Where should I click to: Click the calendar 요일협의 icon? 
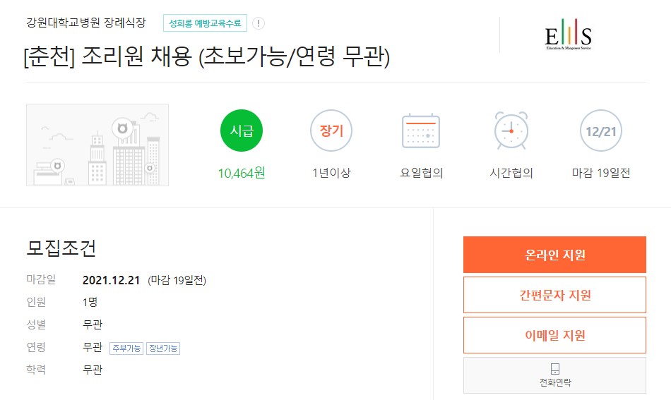click(x=421, y=131)
